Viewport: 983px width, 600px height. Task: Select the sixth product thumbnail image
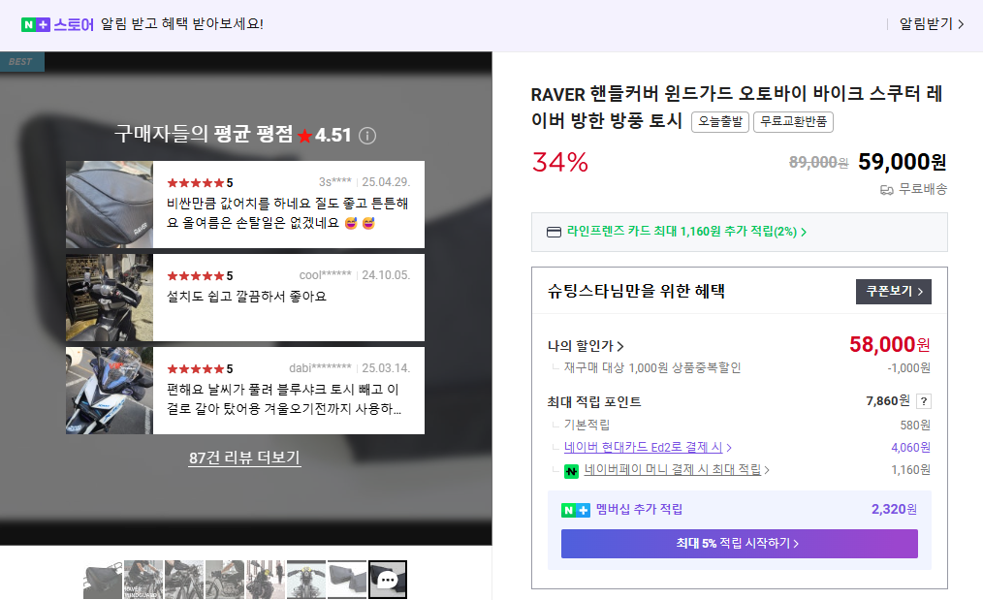pos(306,580)
